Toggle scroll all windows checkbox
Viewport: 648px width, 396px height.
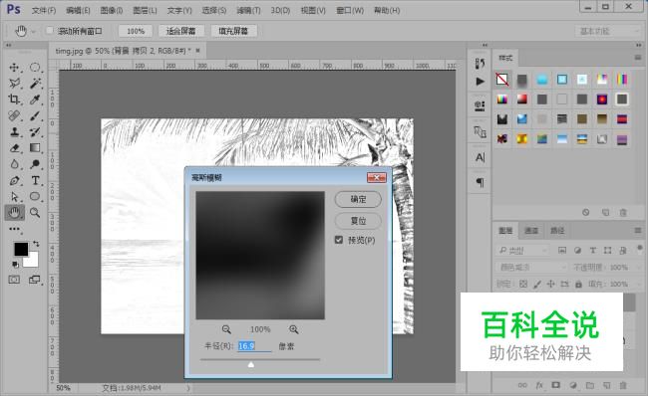coord(50,31)
